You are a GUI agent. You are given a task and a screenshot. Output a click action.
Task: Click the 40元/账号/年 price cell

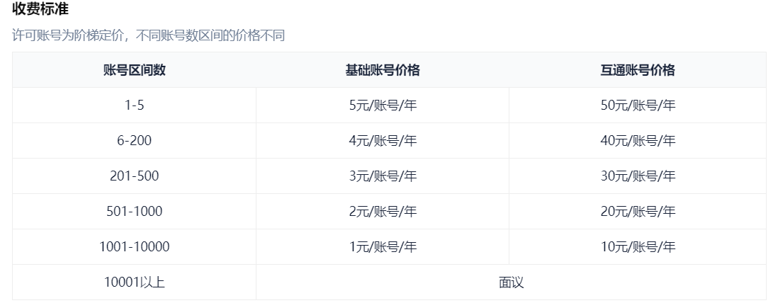(638, 141)
